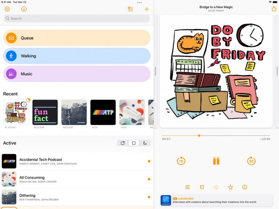
Task: Open the Music playlist
Action: click(x=77, y=74)
